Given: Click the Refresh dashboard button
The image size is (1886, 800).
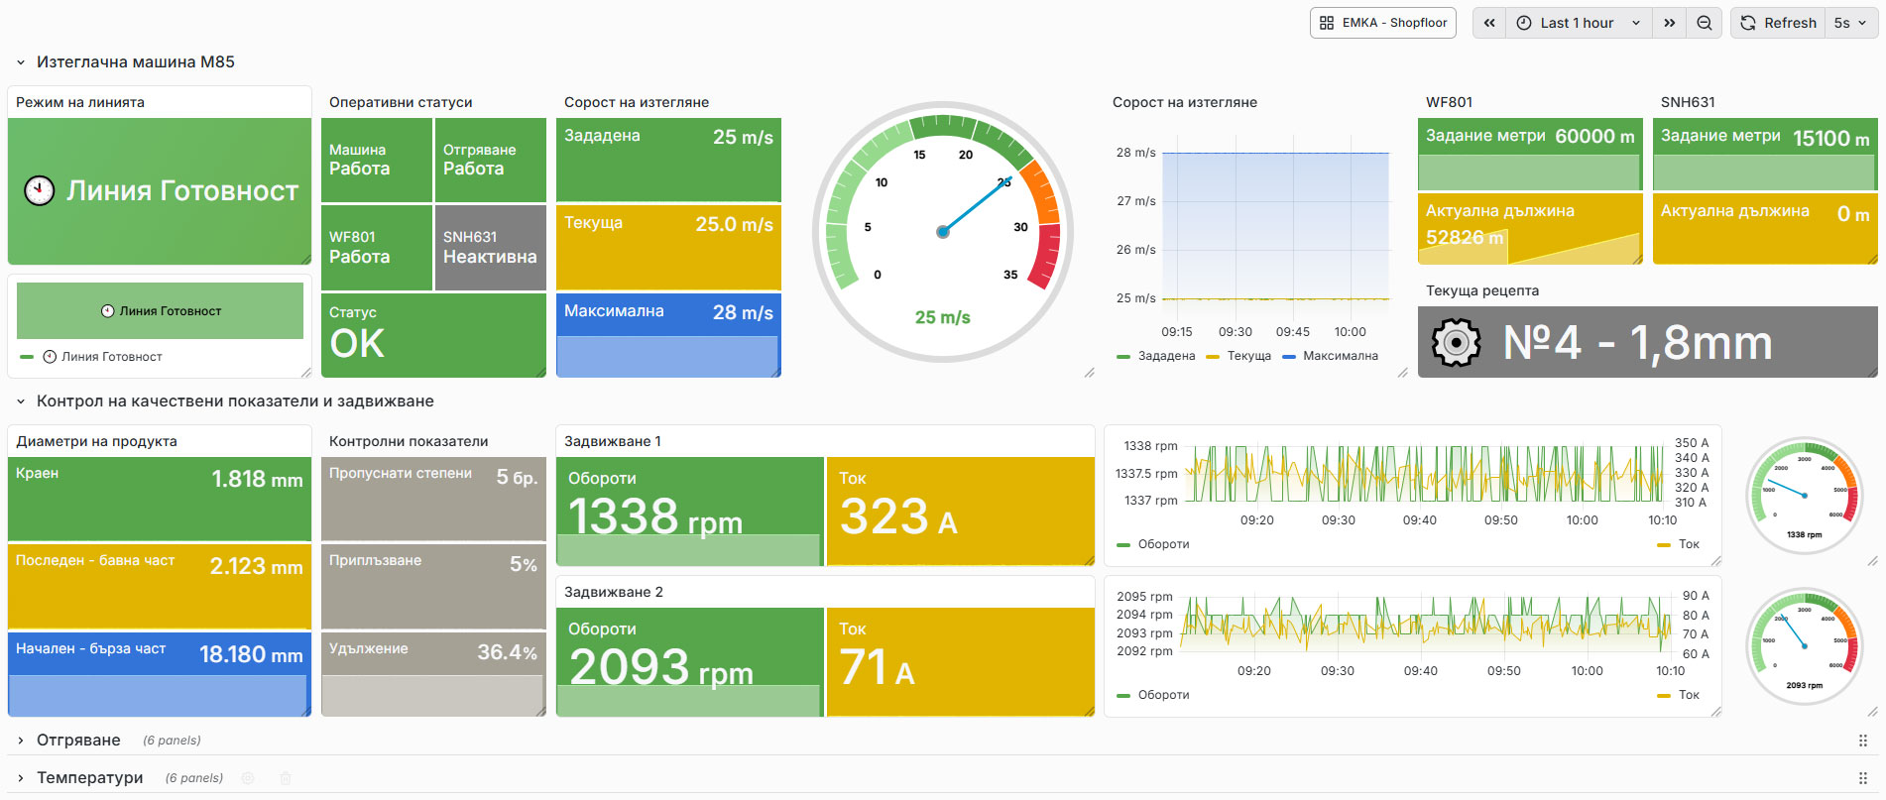Looking at the screenshot, I should [1779, 23].
